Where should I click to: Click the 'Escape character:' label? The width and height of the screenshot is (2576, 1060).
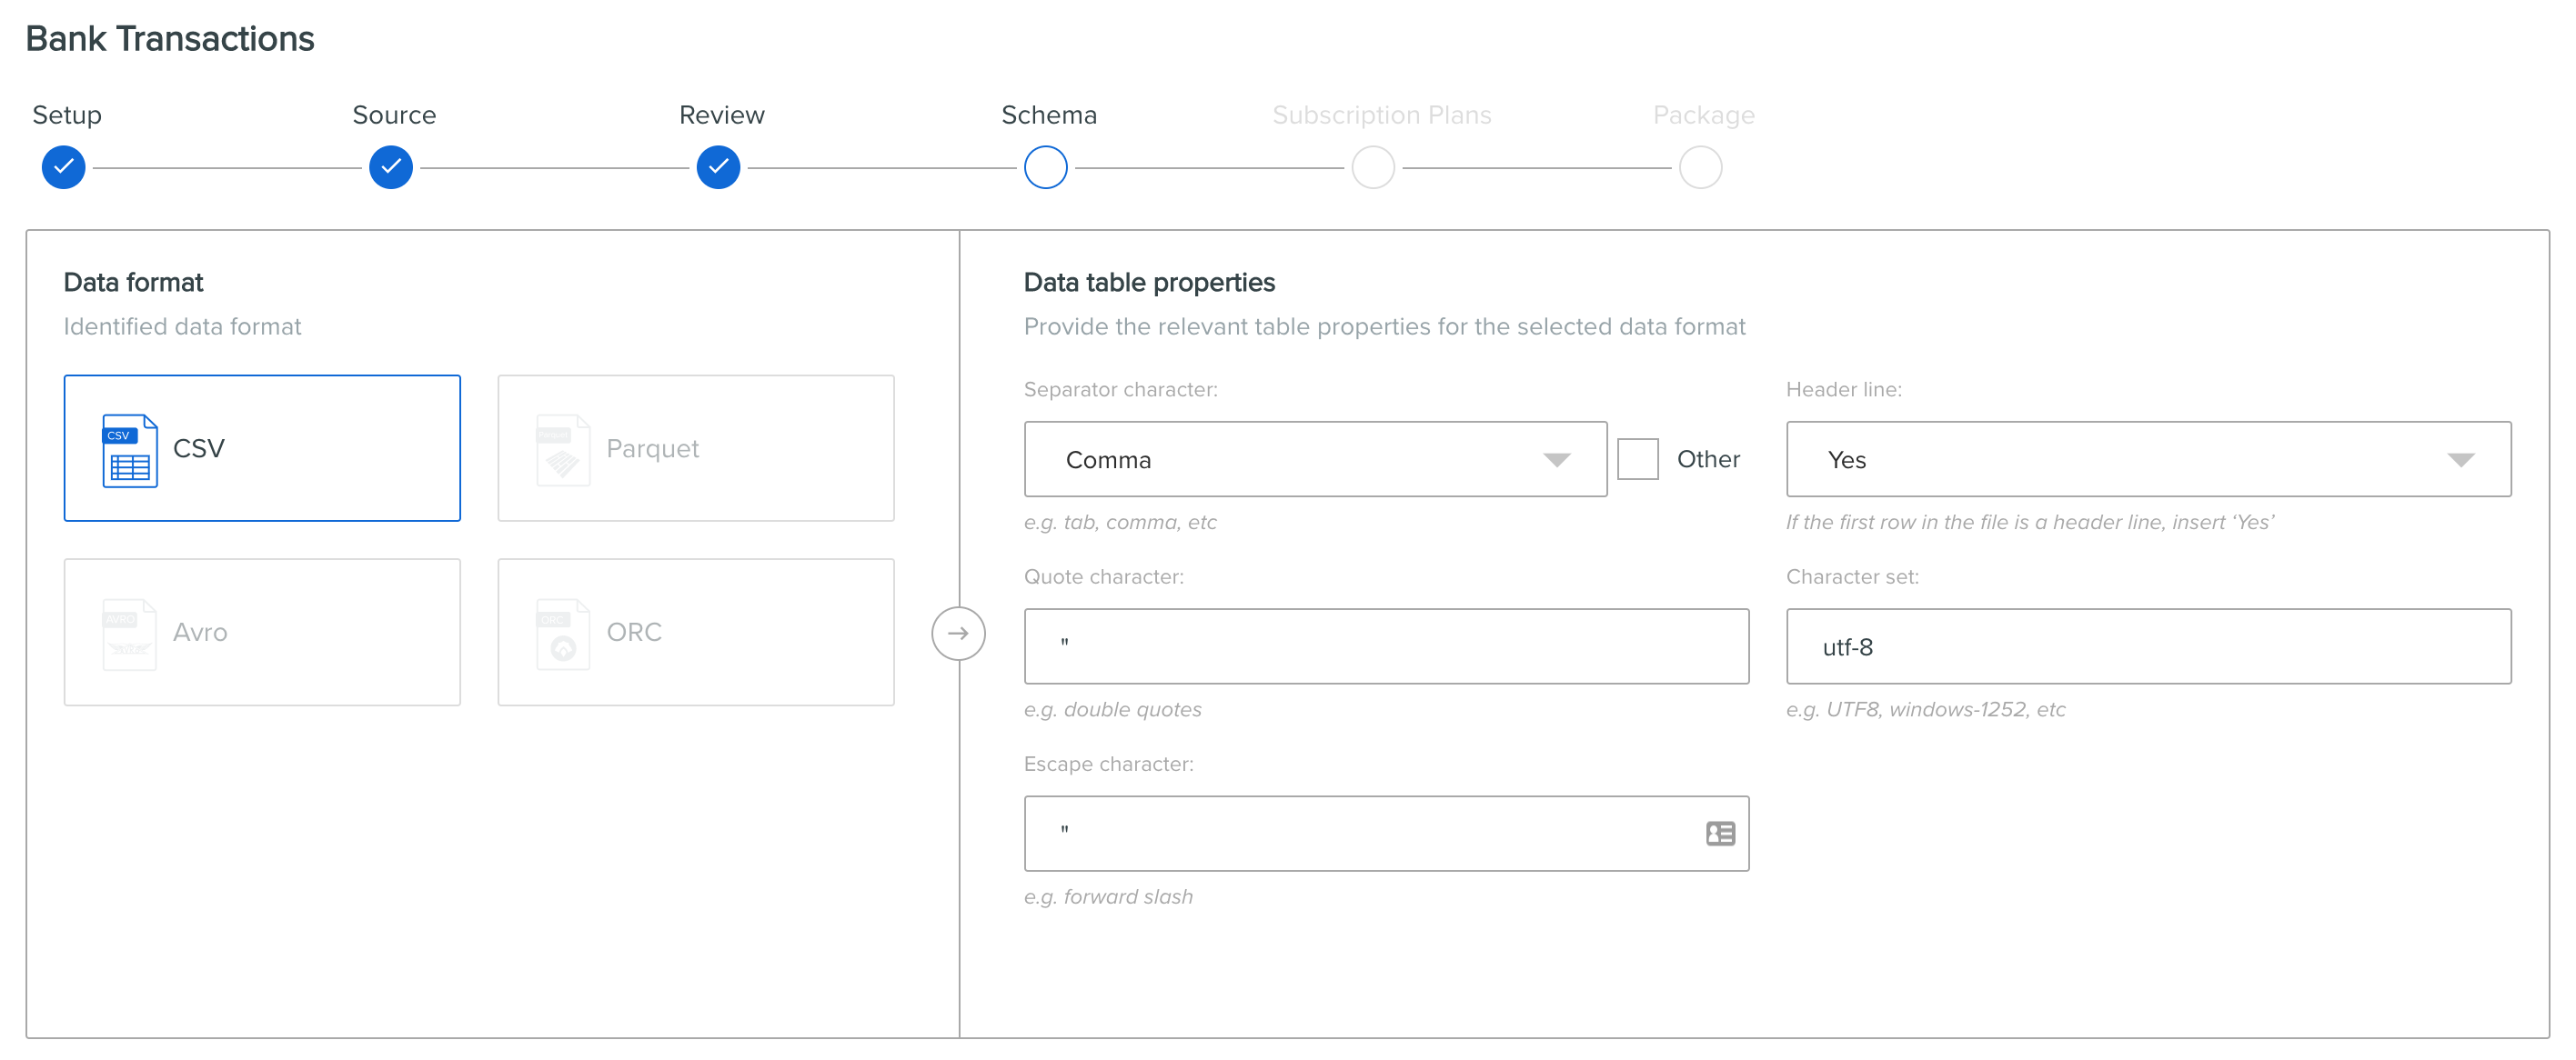coord(1108,764)
